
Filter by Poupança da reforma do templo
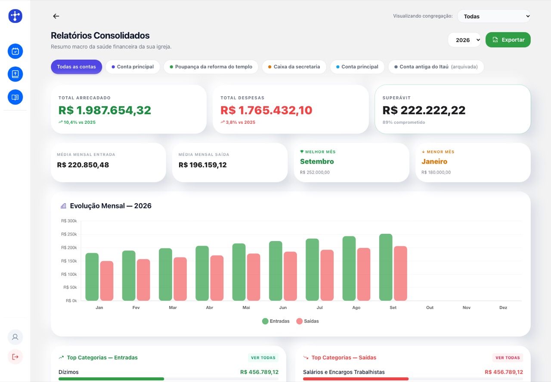tap(211, 67)
